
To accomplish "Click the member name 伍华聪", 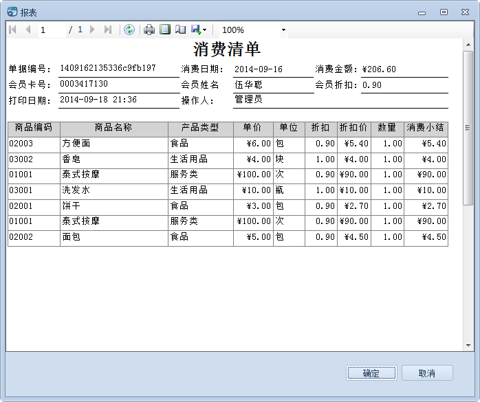I will click(248, 85).
